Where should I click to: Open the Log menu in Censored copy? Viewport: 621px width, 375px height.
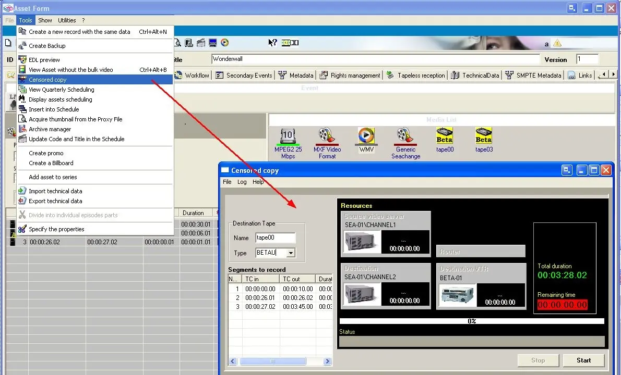pyautogui.click(x=242, y=182)
